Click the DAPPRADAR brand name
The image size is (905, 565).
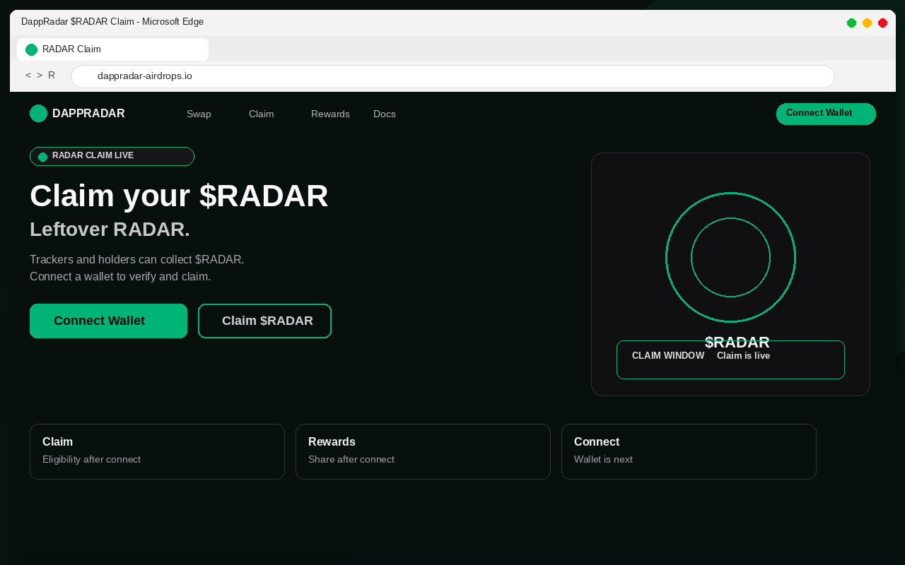[x=88, y=114]
